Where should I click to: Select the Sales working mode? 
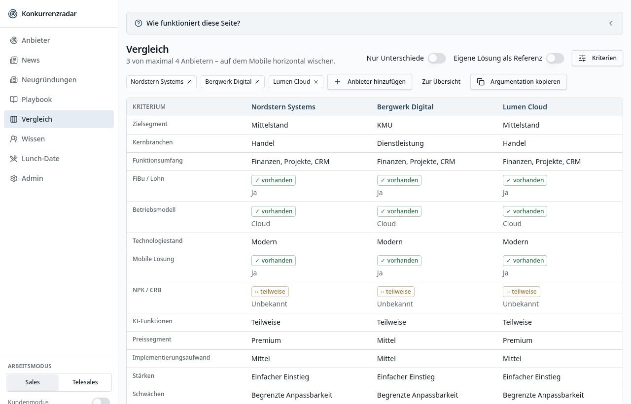[33, 382]
